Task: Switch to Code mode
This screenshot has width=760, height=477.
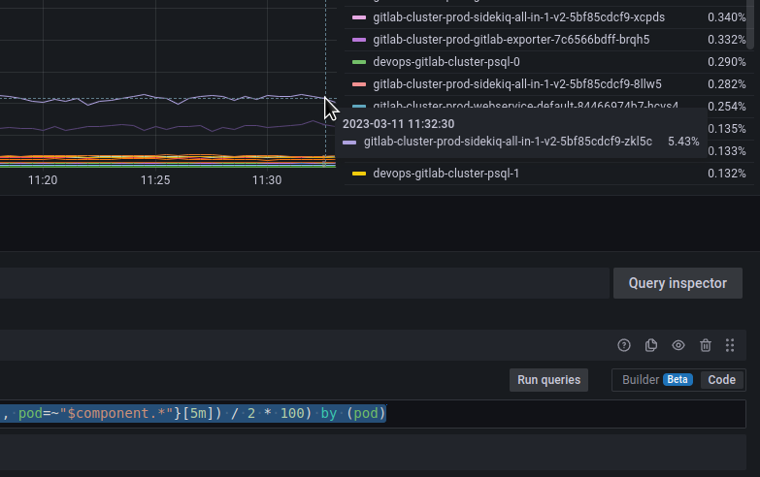Action: click(x=722, y=380)
